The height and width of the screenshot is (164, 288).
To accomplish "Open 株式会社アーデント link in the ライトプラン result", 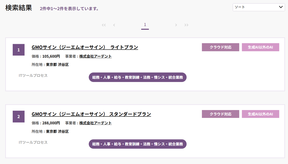I will click(x=95, y=56).
